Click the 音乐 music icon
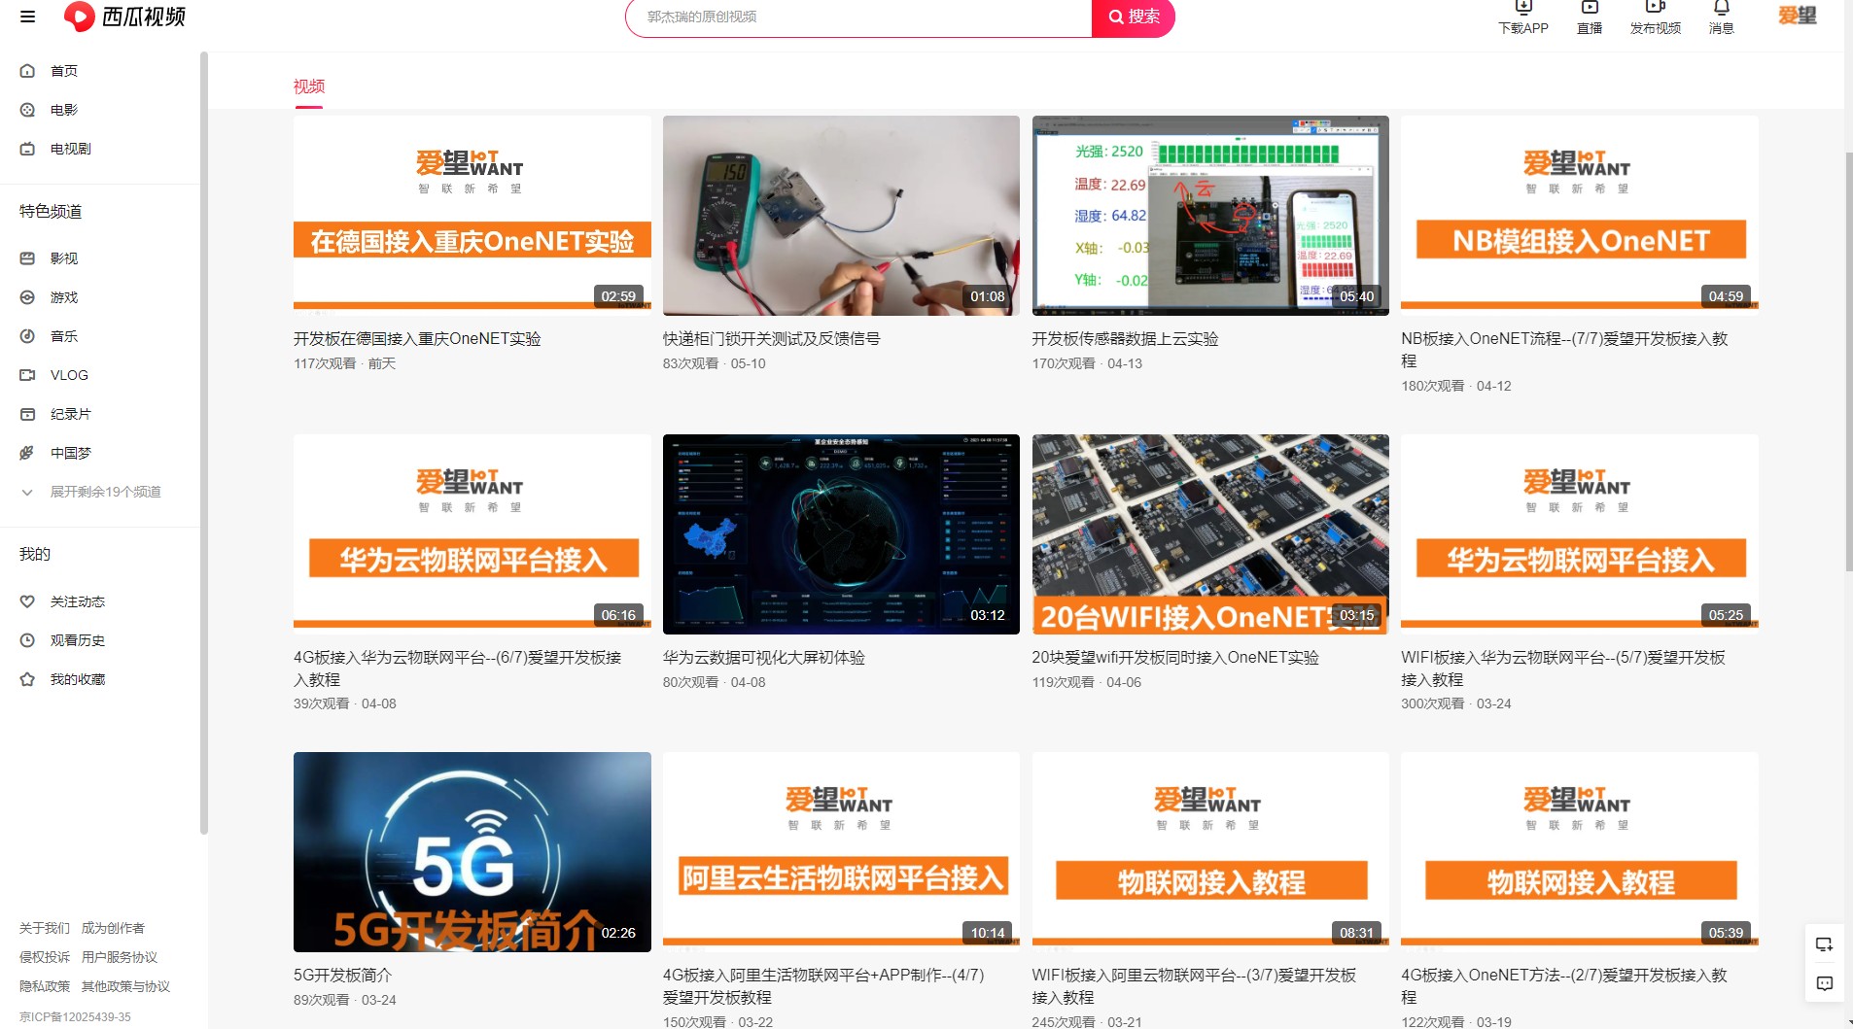The image size is (1853, 1029). [27, 336]
